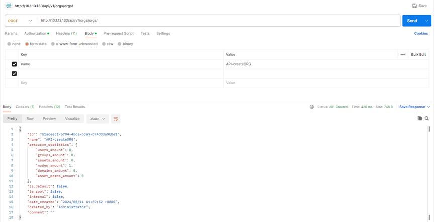Click the request URL input field
Screen dimensions: 435x222
tap(216, 21)
